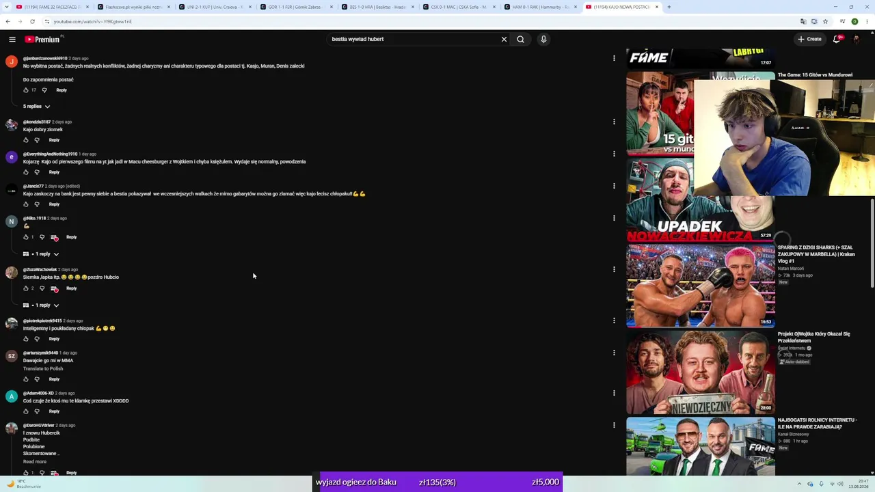The width and height of the screenshot is (875, 492).
Task: Switch to the BES 1-0 HRA tab
Action: coord(377,7)
